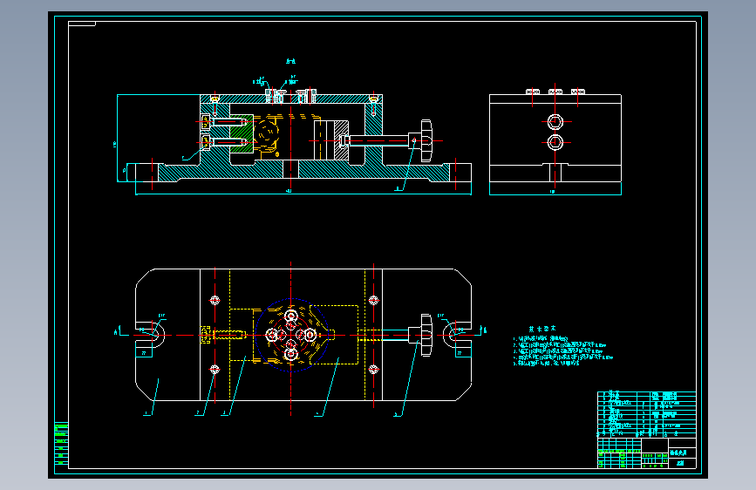Viewport: 756px width, 490px height.
Task: Select the green hatched block in section view
Action: pos(242,133)
